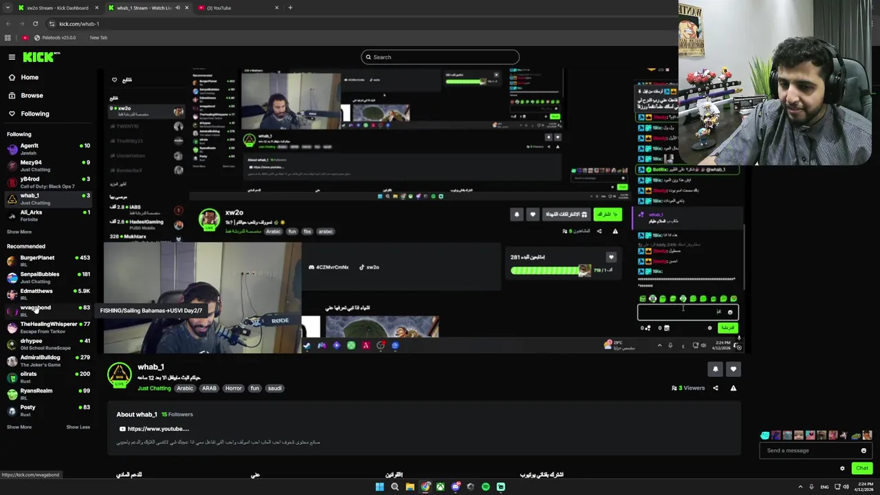880x495 pixels.
Task: Expand Recommended list with Show More
Action: click(x=19, y=427)
